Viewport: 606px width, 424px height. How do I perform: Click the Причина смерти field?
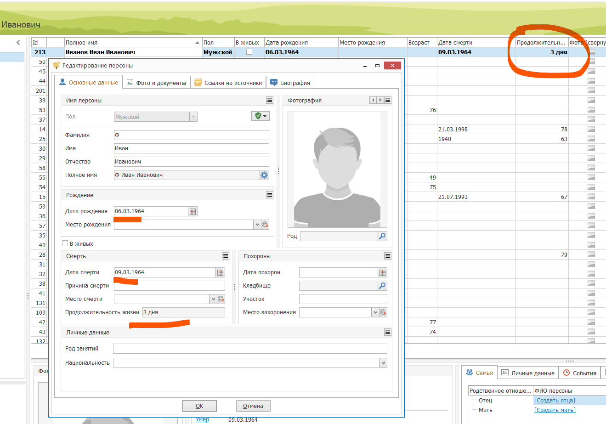coord(170,286)
